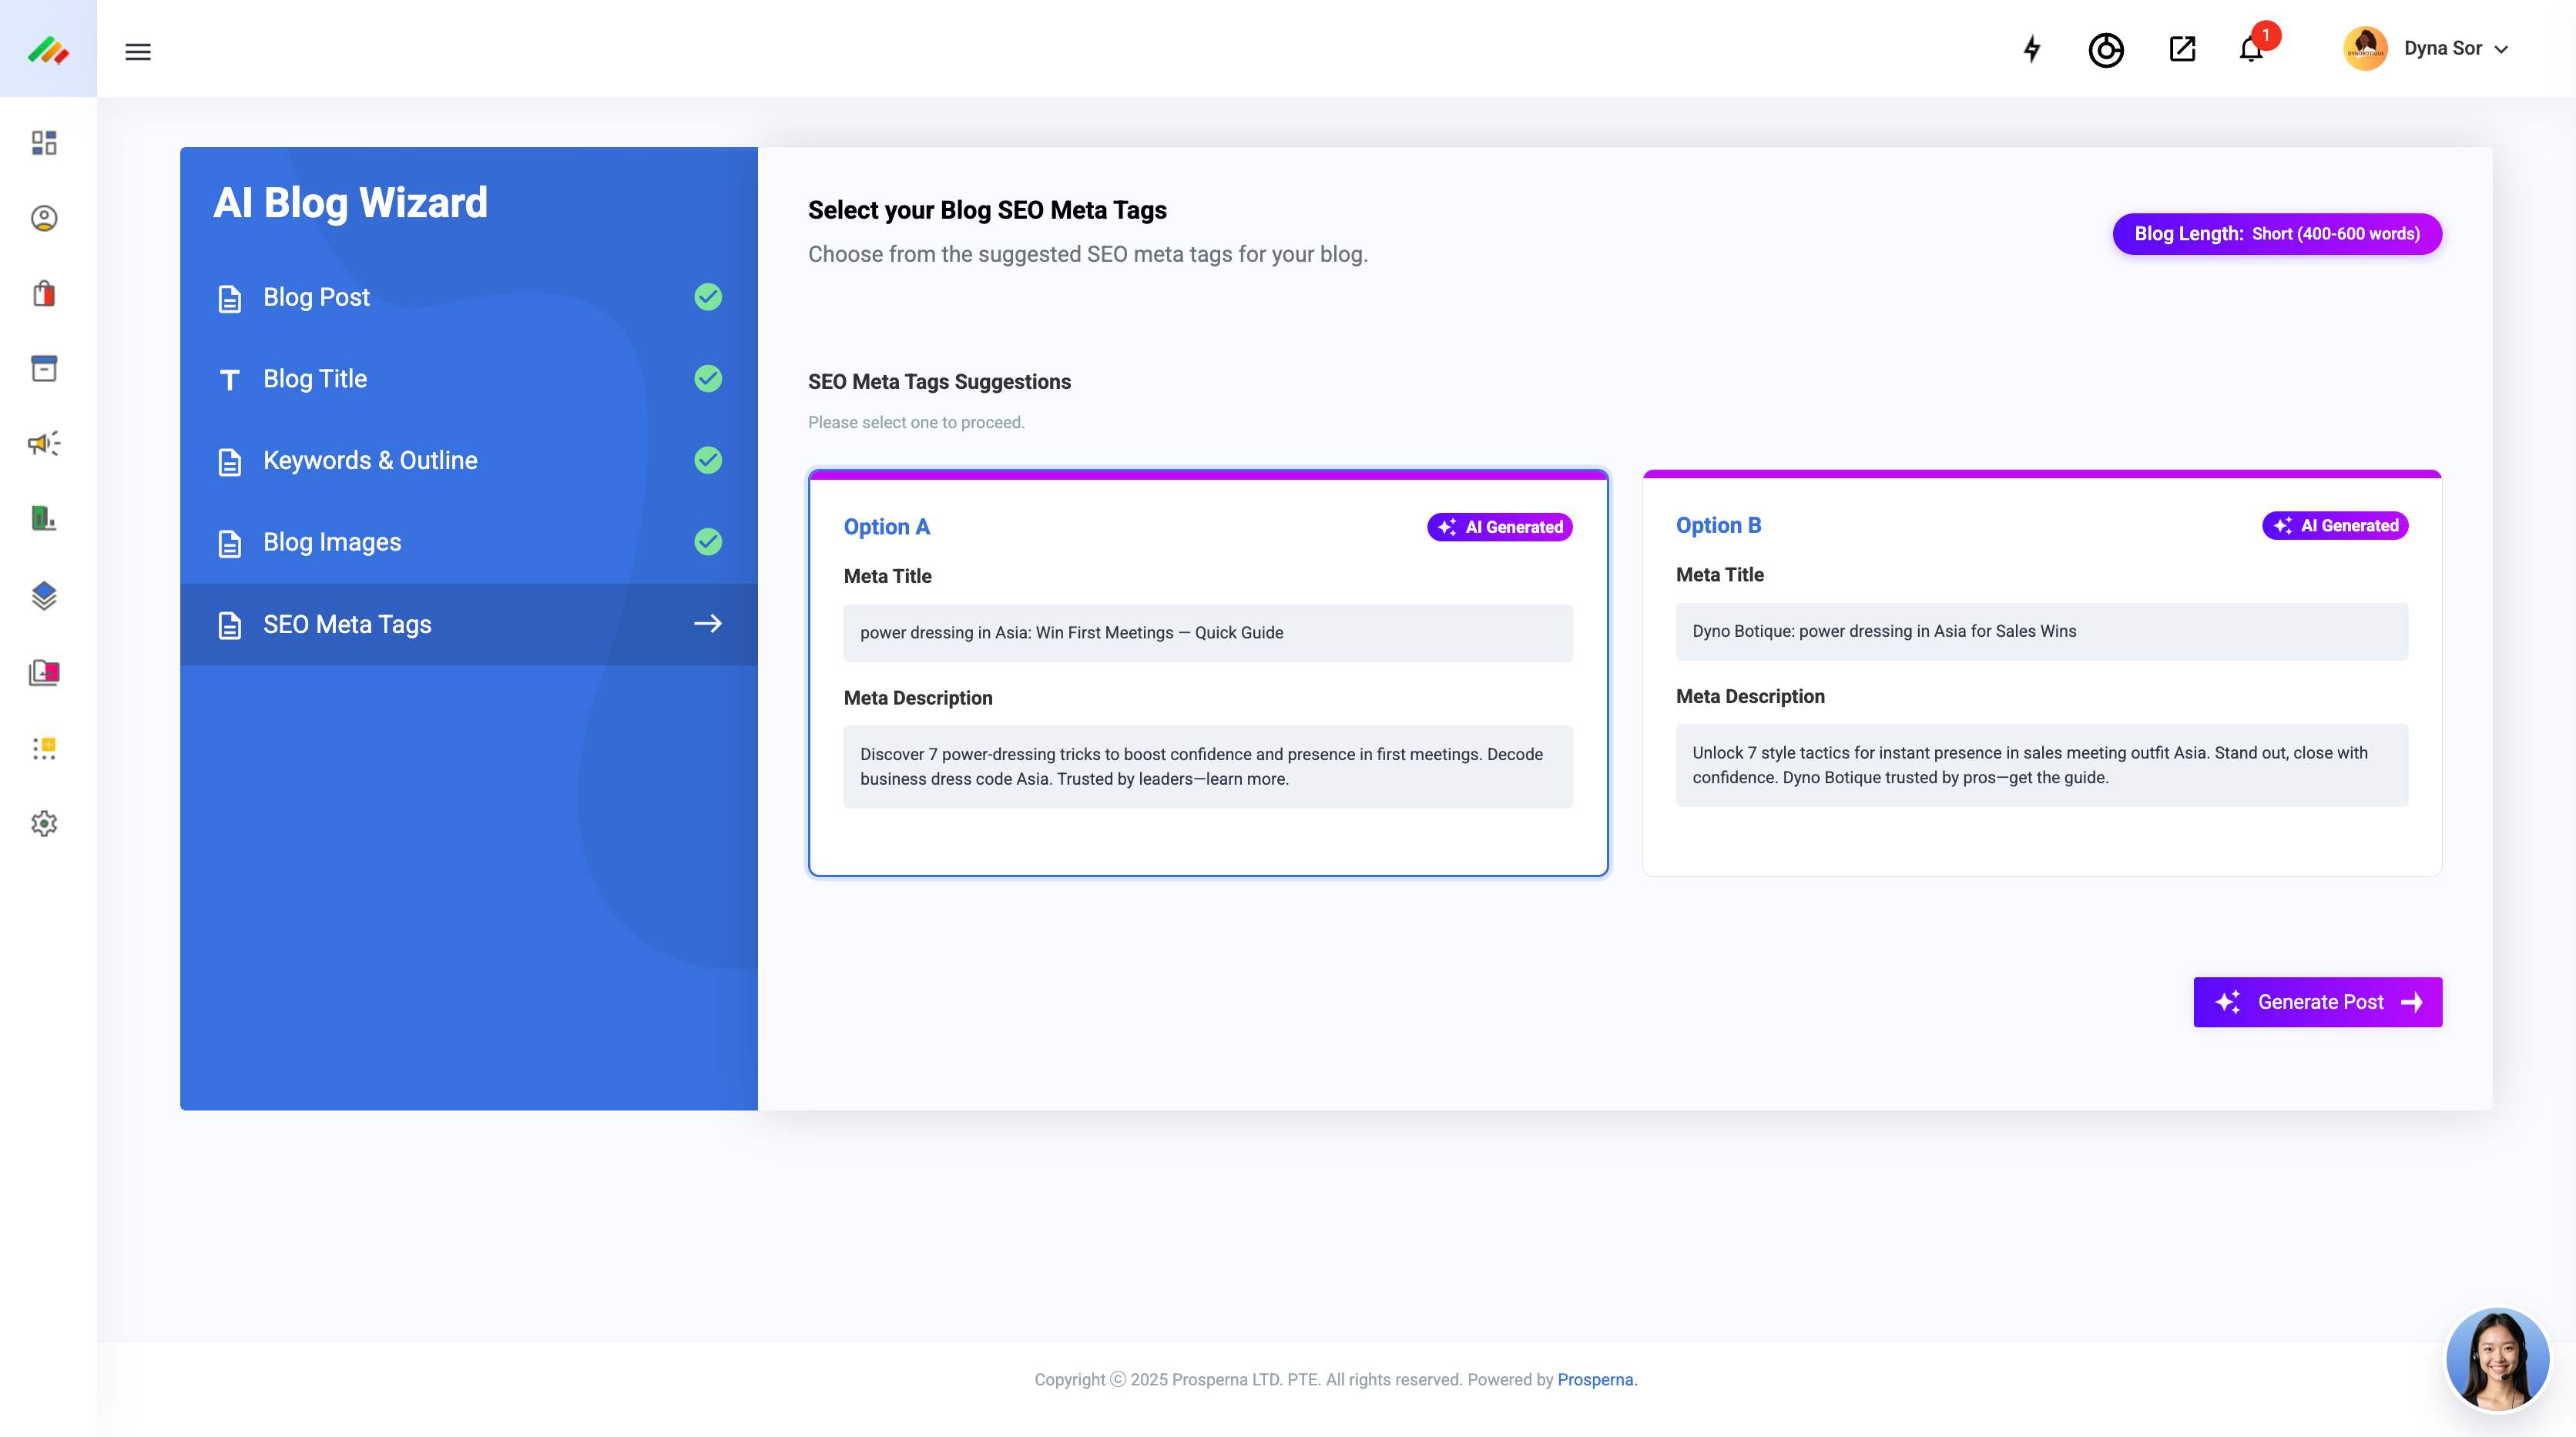
Task: Toggle the hamburger menu icon
Action: click(138, 51)
